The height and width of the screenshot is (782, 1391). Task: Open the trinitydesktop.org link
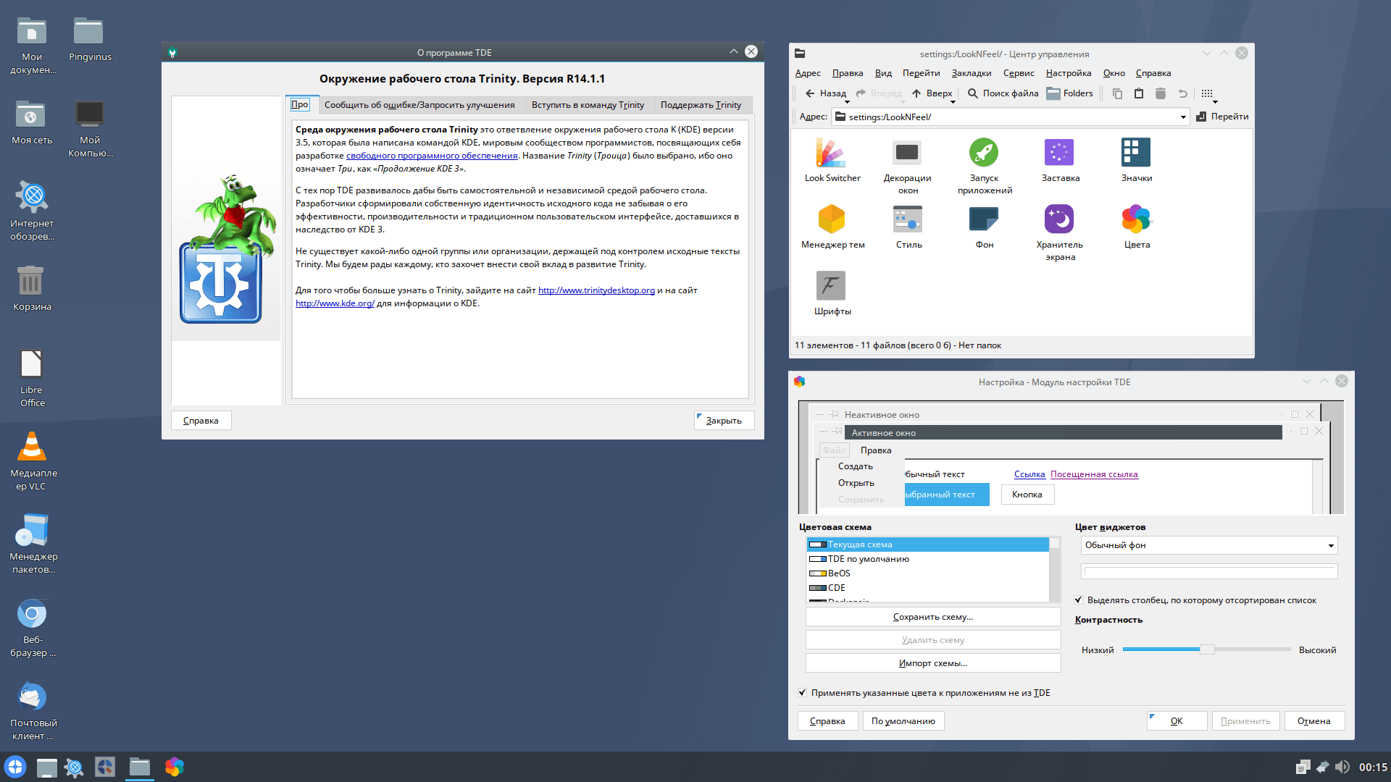click(x=596, y=290)
